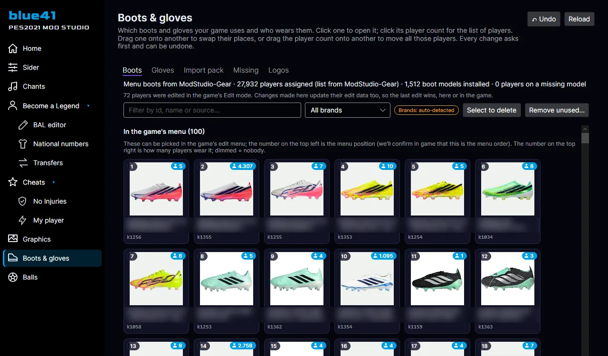Open boot thumbnail k1058 in slot 7
Image resolution: width=608 pixels, height=356 pixels.
pos(156,279)
